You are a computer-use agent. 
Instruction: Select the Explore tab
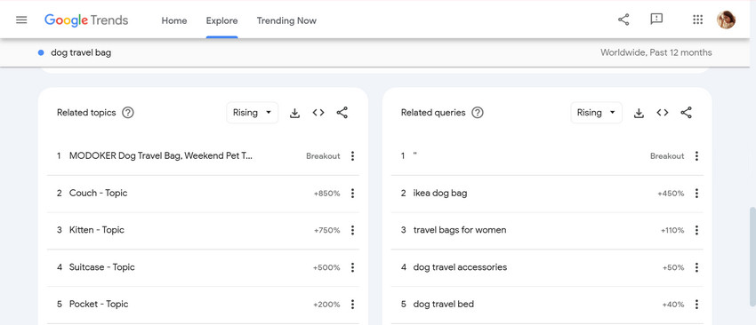pyautogui.click(x=221, y=20)
